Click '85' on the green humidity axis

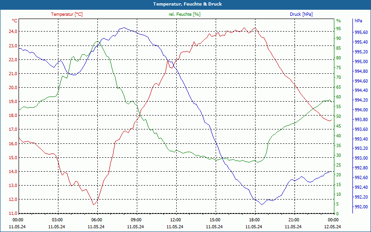(339, 48)
